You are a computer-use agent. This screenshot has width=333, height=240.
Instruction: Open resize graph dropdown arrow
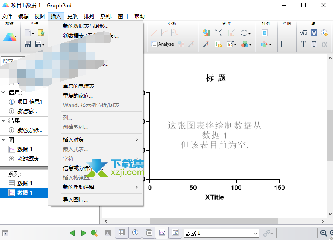click(x=235, y=44)
